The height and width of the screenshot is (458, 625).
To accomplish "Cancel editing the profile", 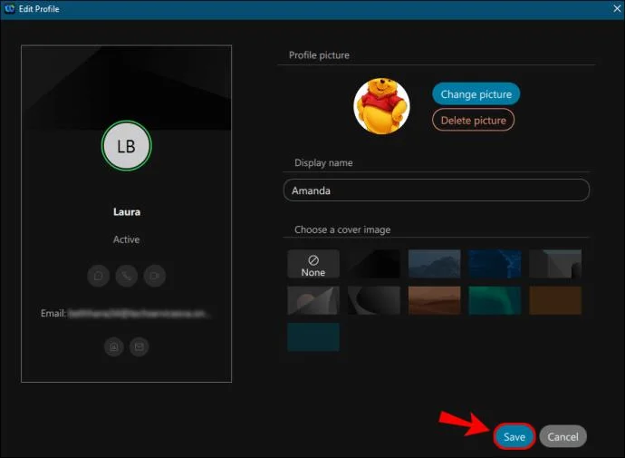I will 562,436.
